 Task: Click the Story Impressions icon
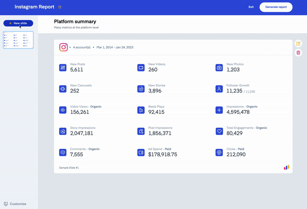pyautogui.click(x=63, y=131)
